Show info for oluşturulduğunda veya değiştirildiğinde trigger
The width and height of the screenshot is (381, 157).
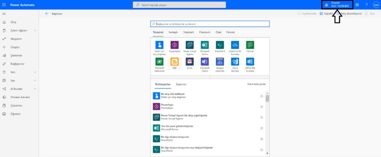click(262, 150)
